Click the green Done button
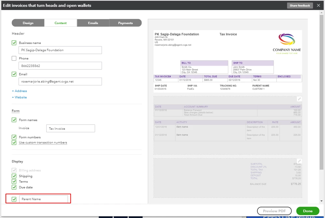 308,211
